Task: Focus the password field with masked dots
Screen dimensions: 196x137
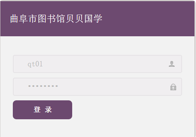Action: [97, 87]
